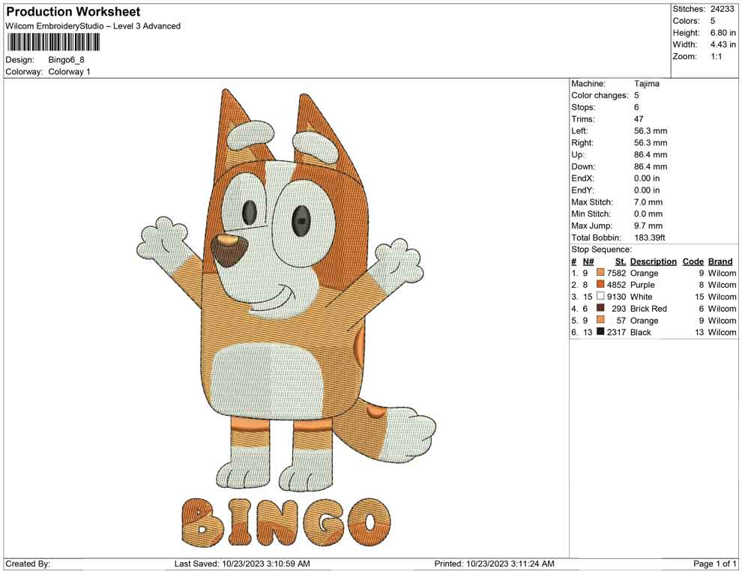Click the Orange 57 color swatch
The width and height of the screenshot is (742, 571).
(x=600, y=320)
